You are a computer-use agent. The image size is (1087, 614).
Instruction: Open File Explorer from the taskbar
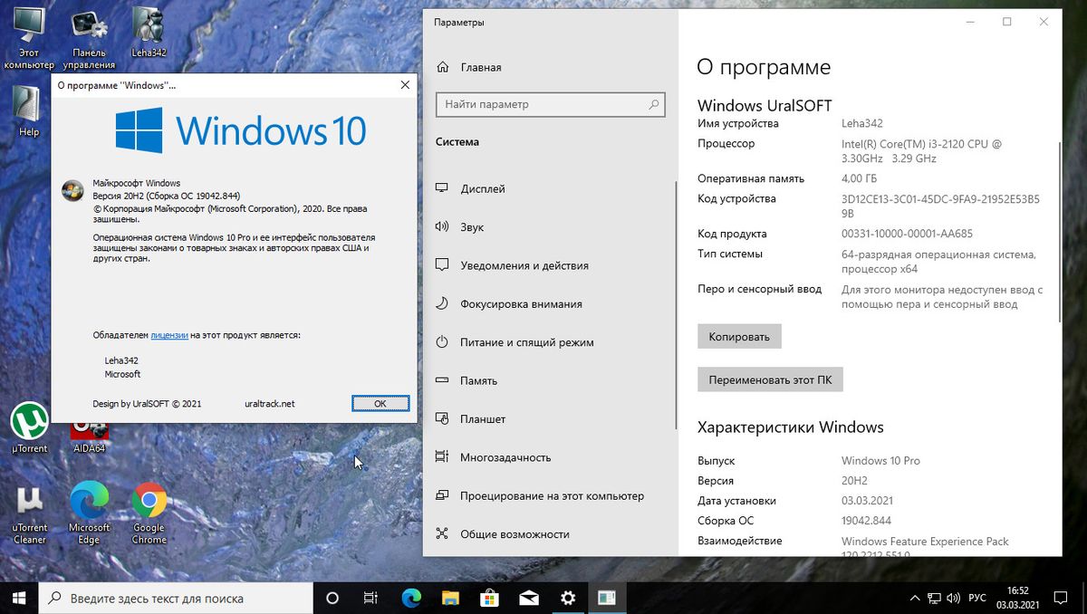tap(450, 598)
